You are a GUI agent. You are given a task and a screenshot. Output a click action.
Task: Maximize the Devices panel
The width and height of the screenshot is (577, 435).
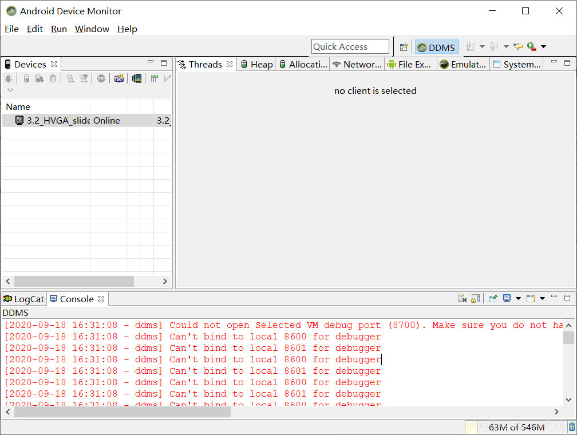[x=164, y=63]
